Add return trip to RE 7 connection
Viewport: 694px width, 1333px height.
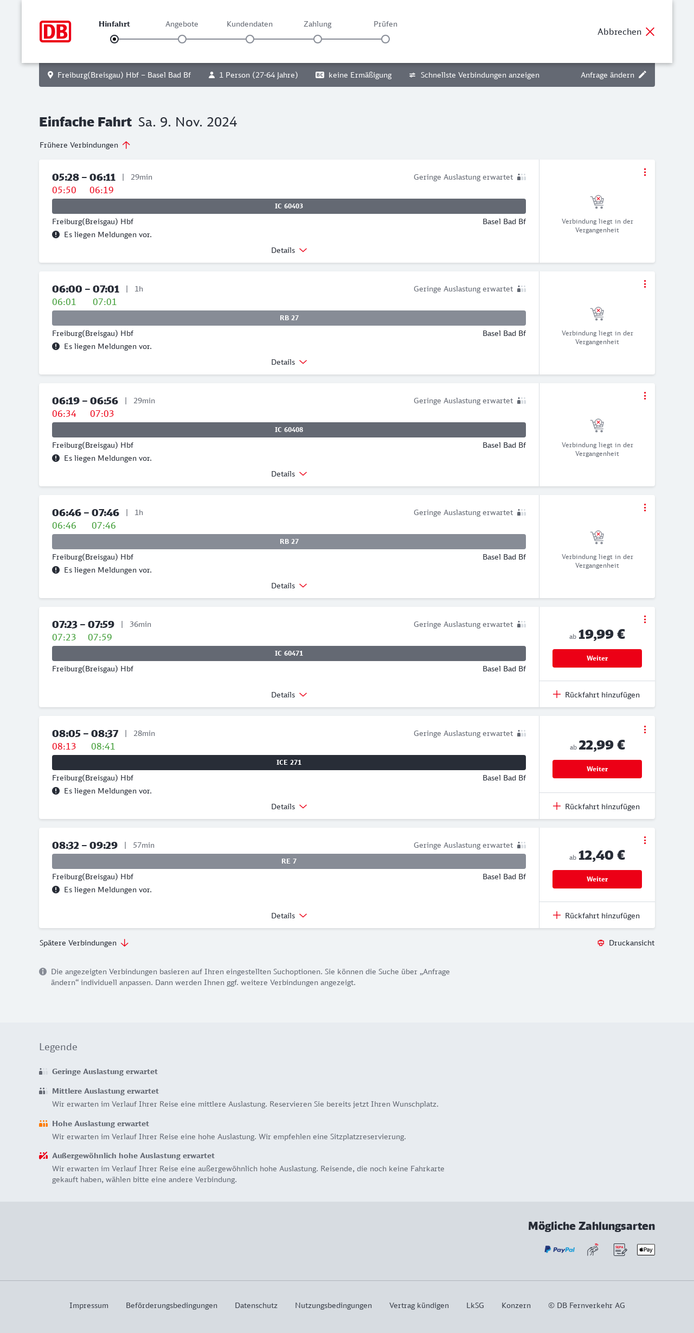pyautogui.click(x=596, y=916)
